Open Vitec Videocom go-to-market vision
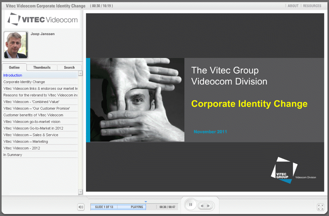This screenshot has width=329, height=216. (40, 122)
